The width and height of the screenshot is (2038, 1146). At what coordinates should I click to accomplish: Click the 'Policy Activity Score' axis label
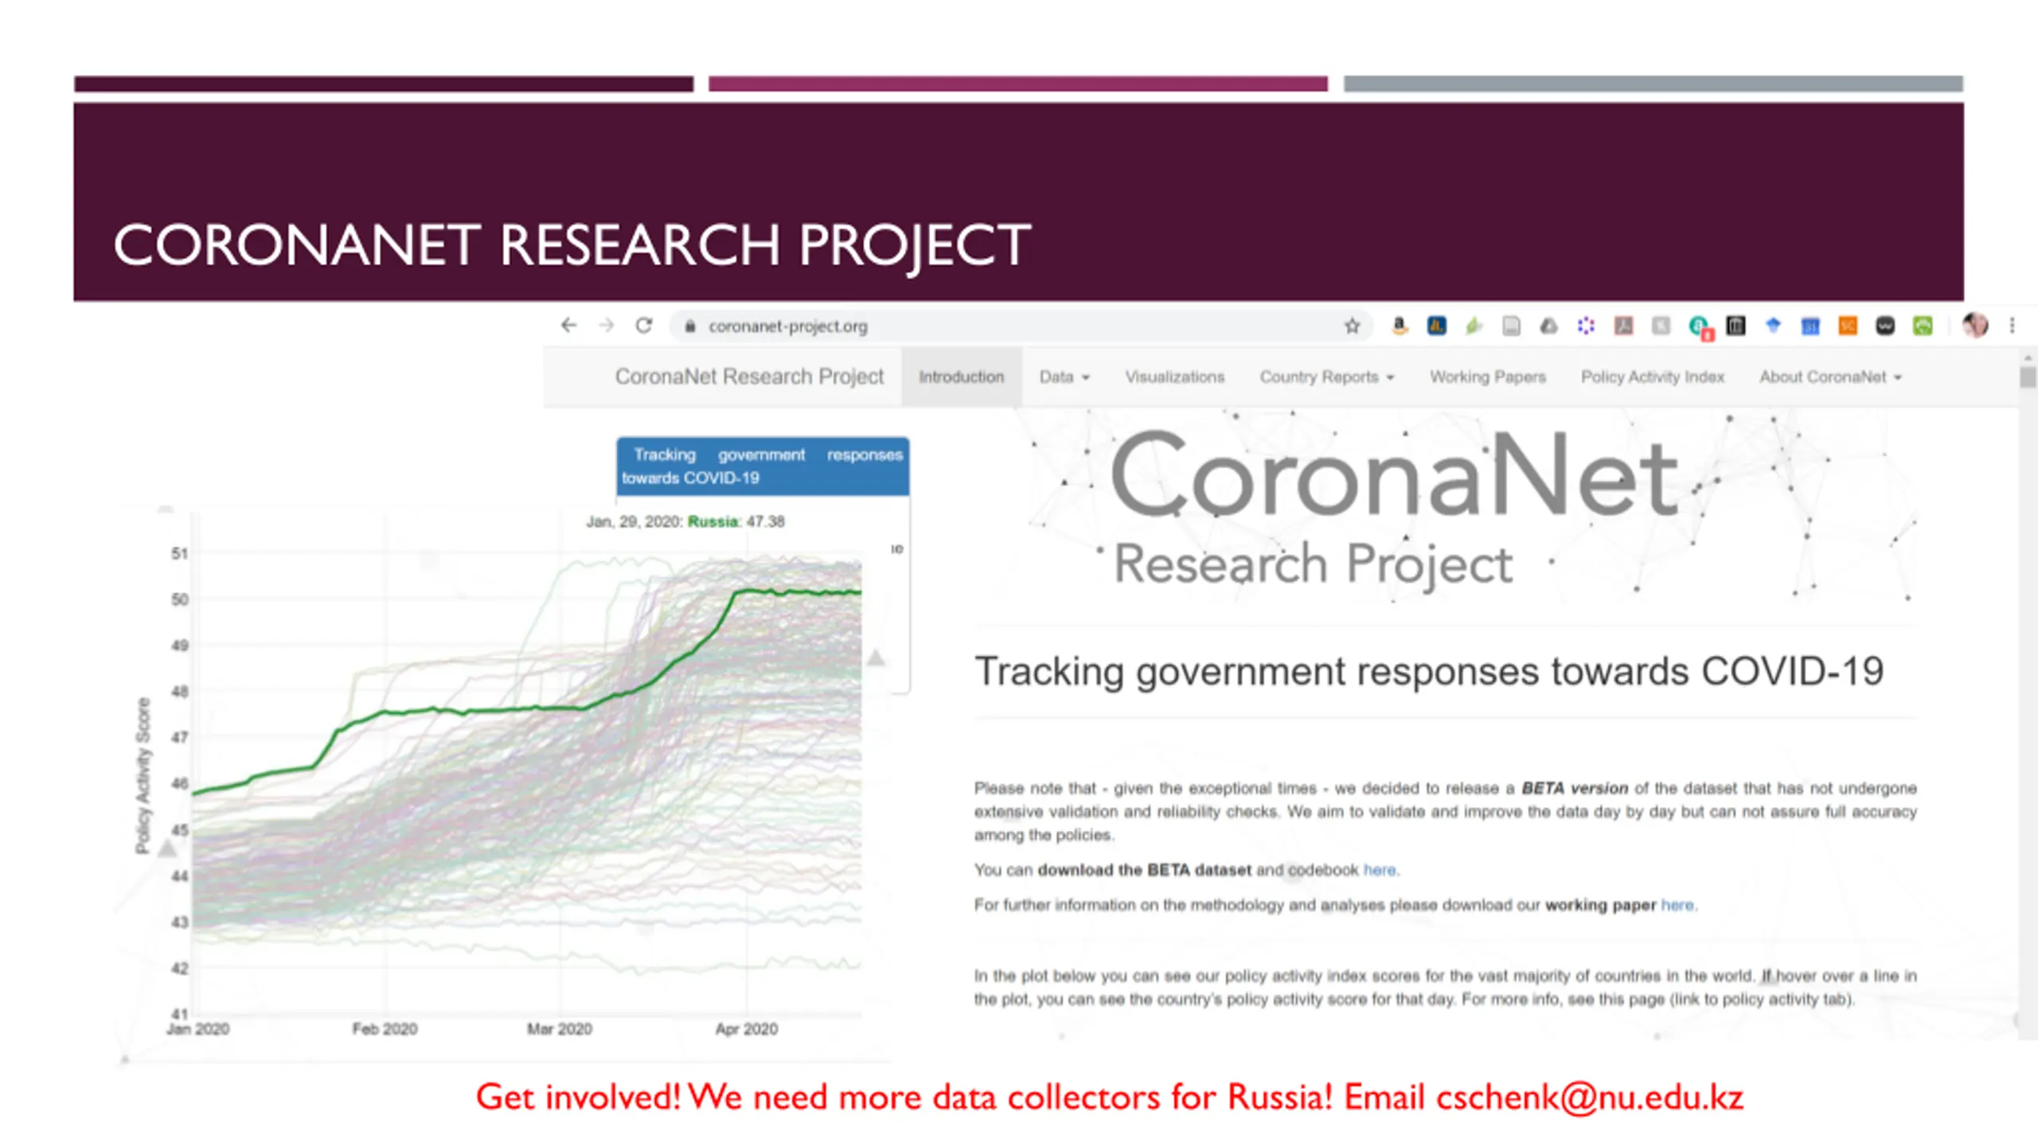click(143, 776)
